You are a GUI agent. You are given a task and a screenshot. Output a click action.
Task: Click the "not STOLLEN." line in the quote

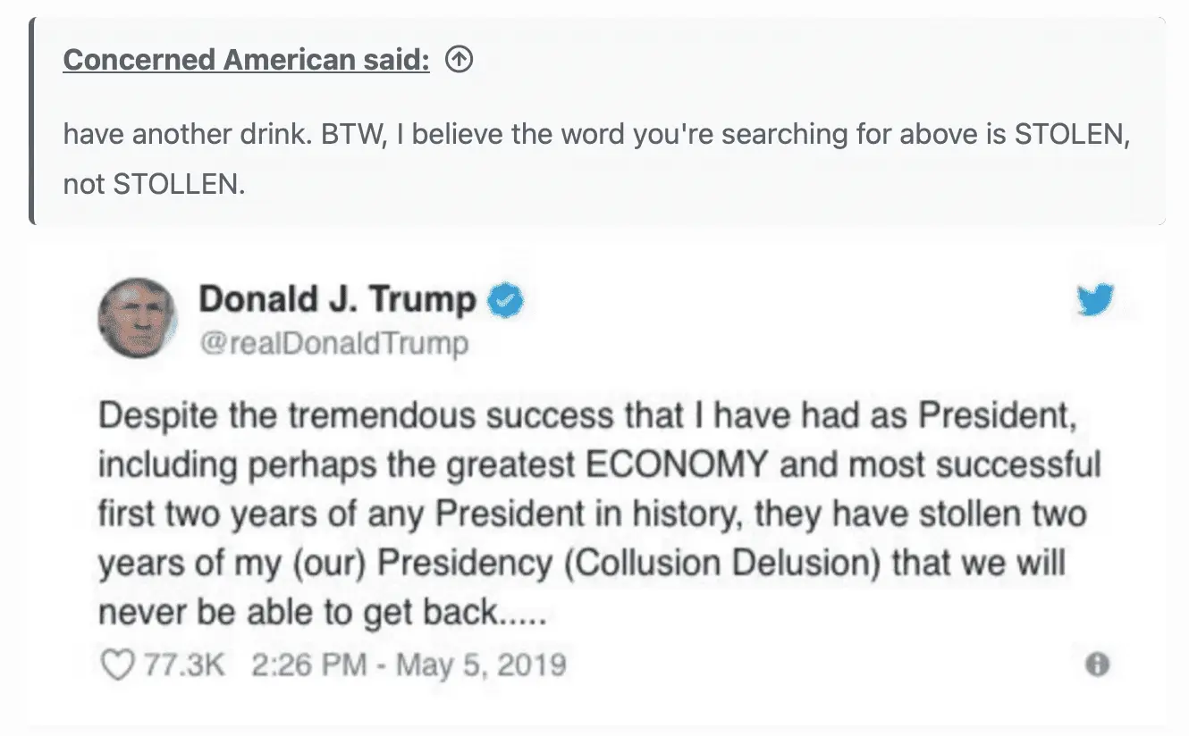[x=154, y=184]
